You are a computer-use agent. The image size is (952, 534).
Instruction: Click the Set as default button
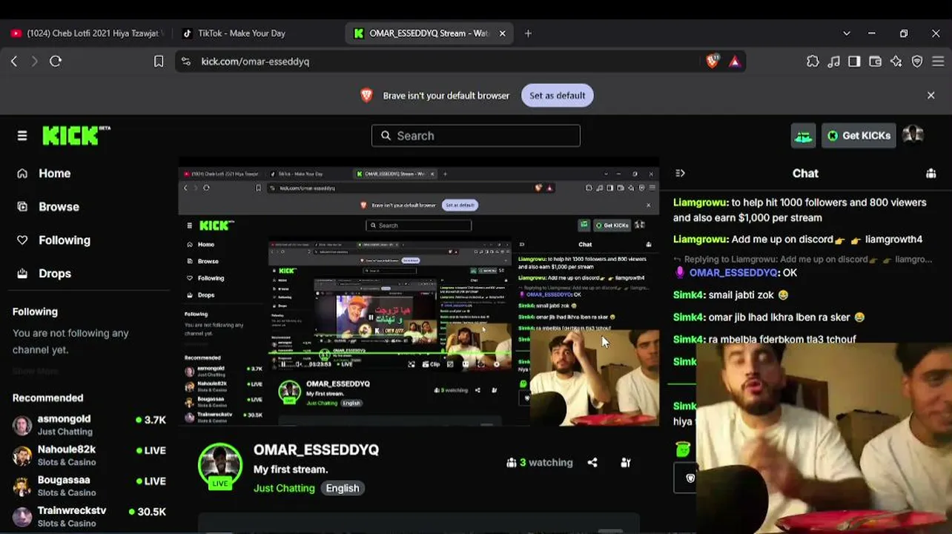point(558,96)
